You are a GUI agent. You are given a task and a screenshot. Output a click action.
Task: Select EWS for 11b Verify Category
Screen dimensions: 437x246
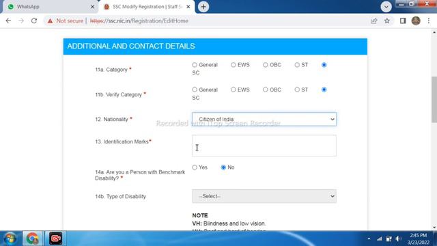point(234,90)
